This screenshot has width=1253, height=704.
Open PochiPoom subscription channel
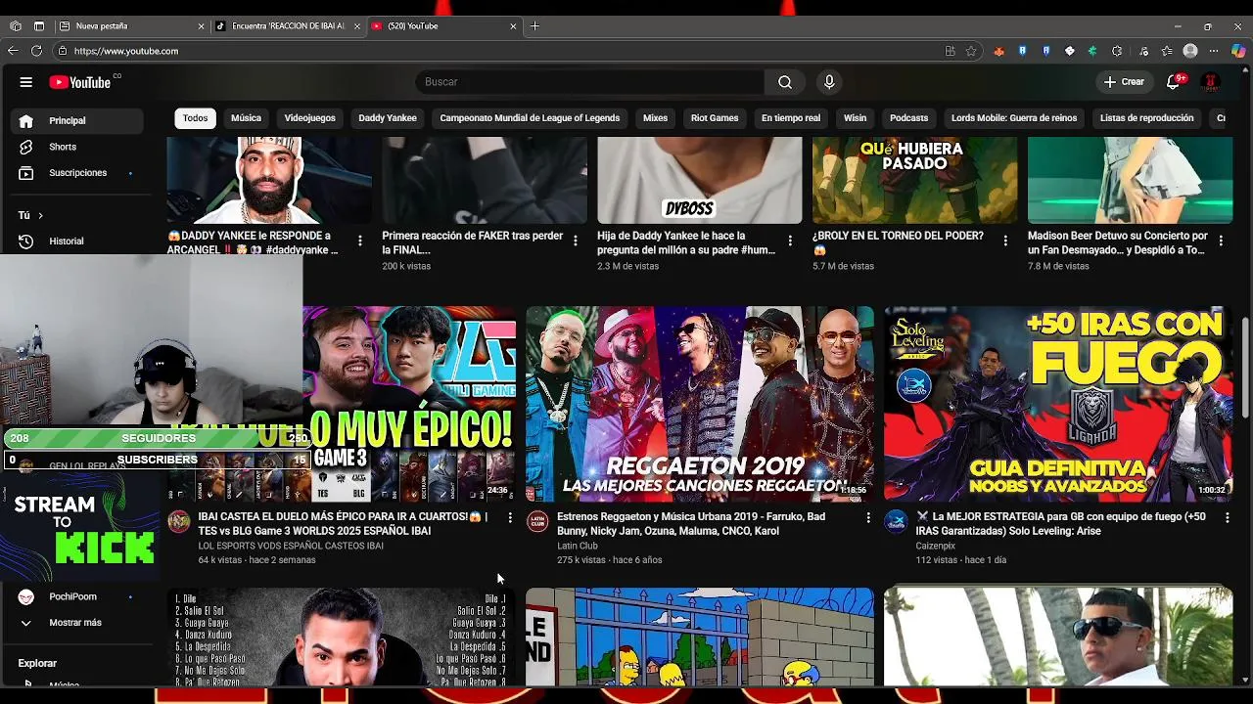coord(77,596)
